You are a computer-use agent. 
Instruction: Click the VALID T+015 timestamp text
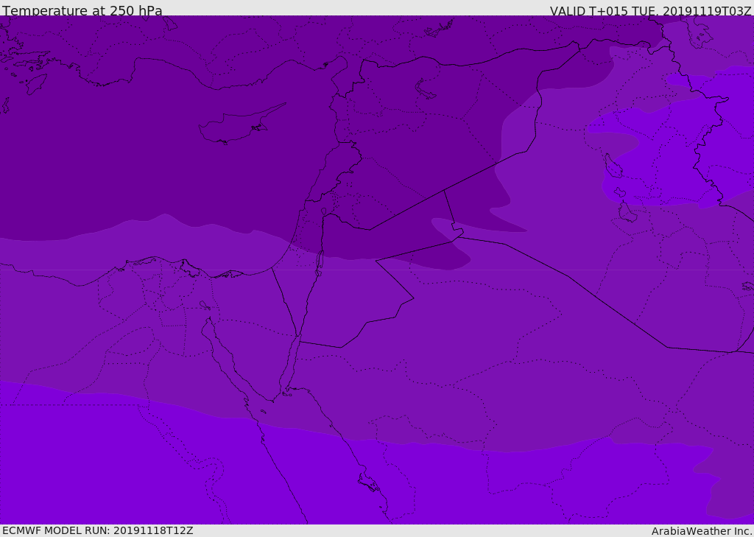click(x=651, y=11)
